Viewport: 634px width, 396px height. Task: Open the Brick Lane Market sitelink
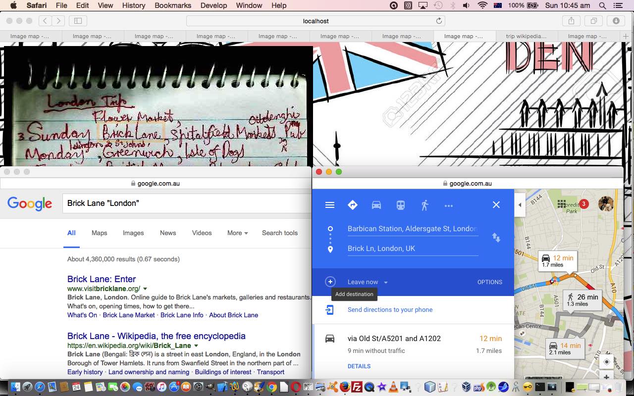[x=129, y=315]
